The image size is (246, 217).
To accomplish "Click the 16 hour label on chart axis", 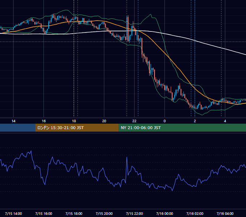I will [x=44, y=121].
